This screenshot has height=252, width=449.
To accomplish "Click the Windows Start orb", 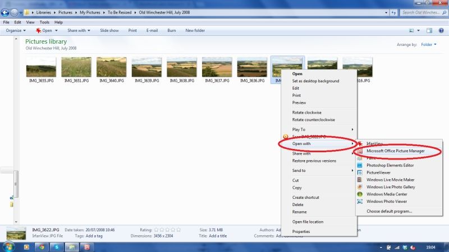I will point(9,247).
